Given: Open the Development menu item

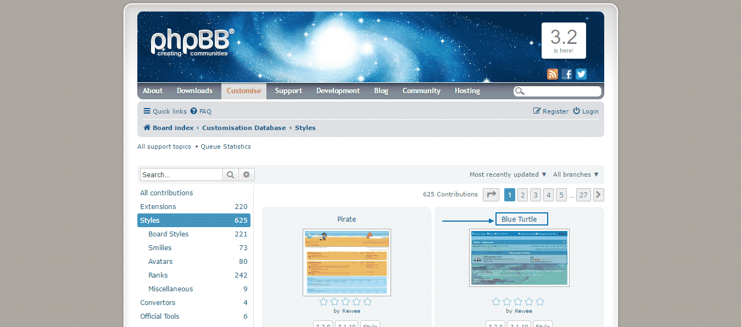Looking at the screenshot, I should tap(338, 91).
